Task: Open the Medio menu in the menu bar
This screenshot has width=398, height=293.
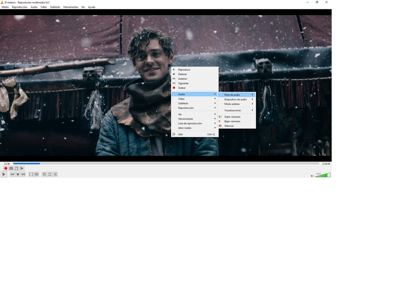Action: (x=5, y=7)
